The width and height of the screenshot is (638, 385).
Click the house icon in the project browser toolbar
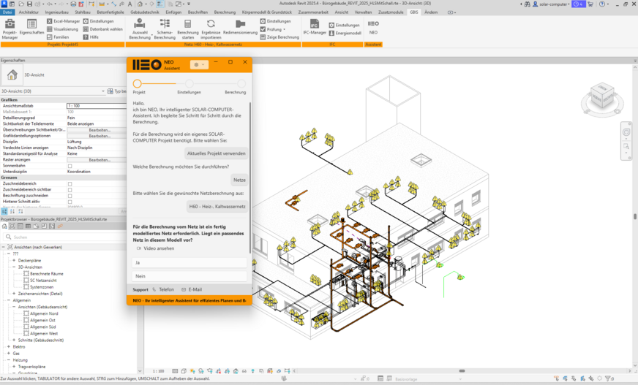[4, 226]
